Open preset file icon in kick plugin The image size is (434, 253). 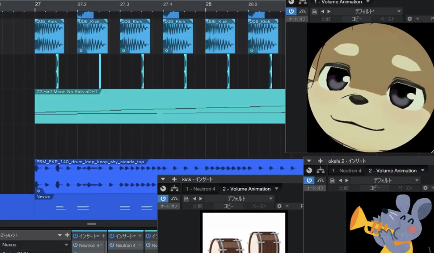[x=186, y=199]
